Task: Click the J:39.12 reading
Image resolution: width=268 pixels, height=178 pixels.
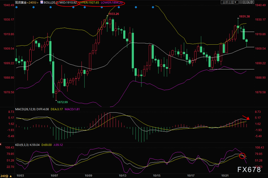Action: [58, 145]
